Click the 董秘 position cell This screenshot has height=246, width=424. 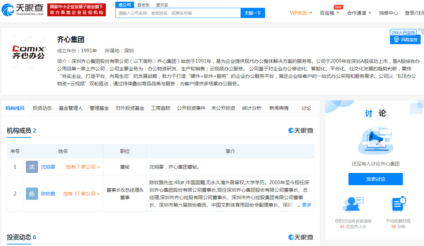coord(125,167)
